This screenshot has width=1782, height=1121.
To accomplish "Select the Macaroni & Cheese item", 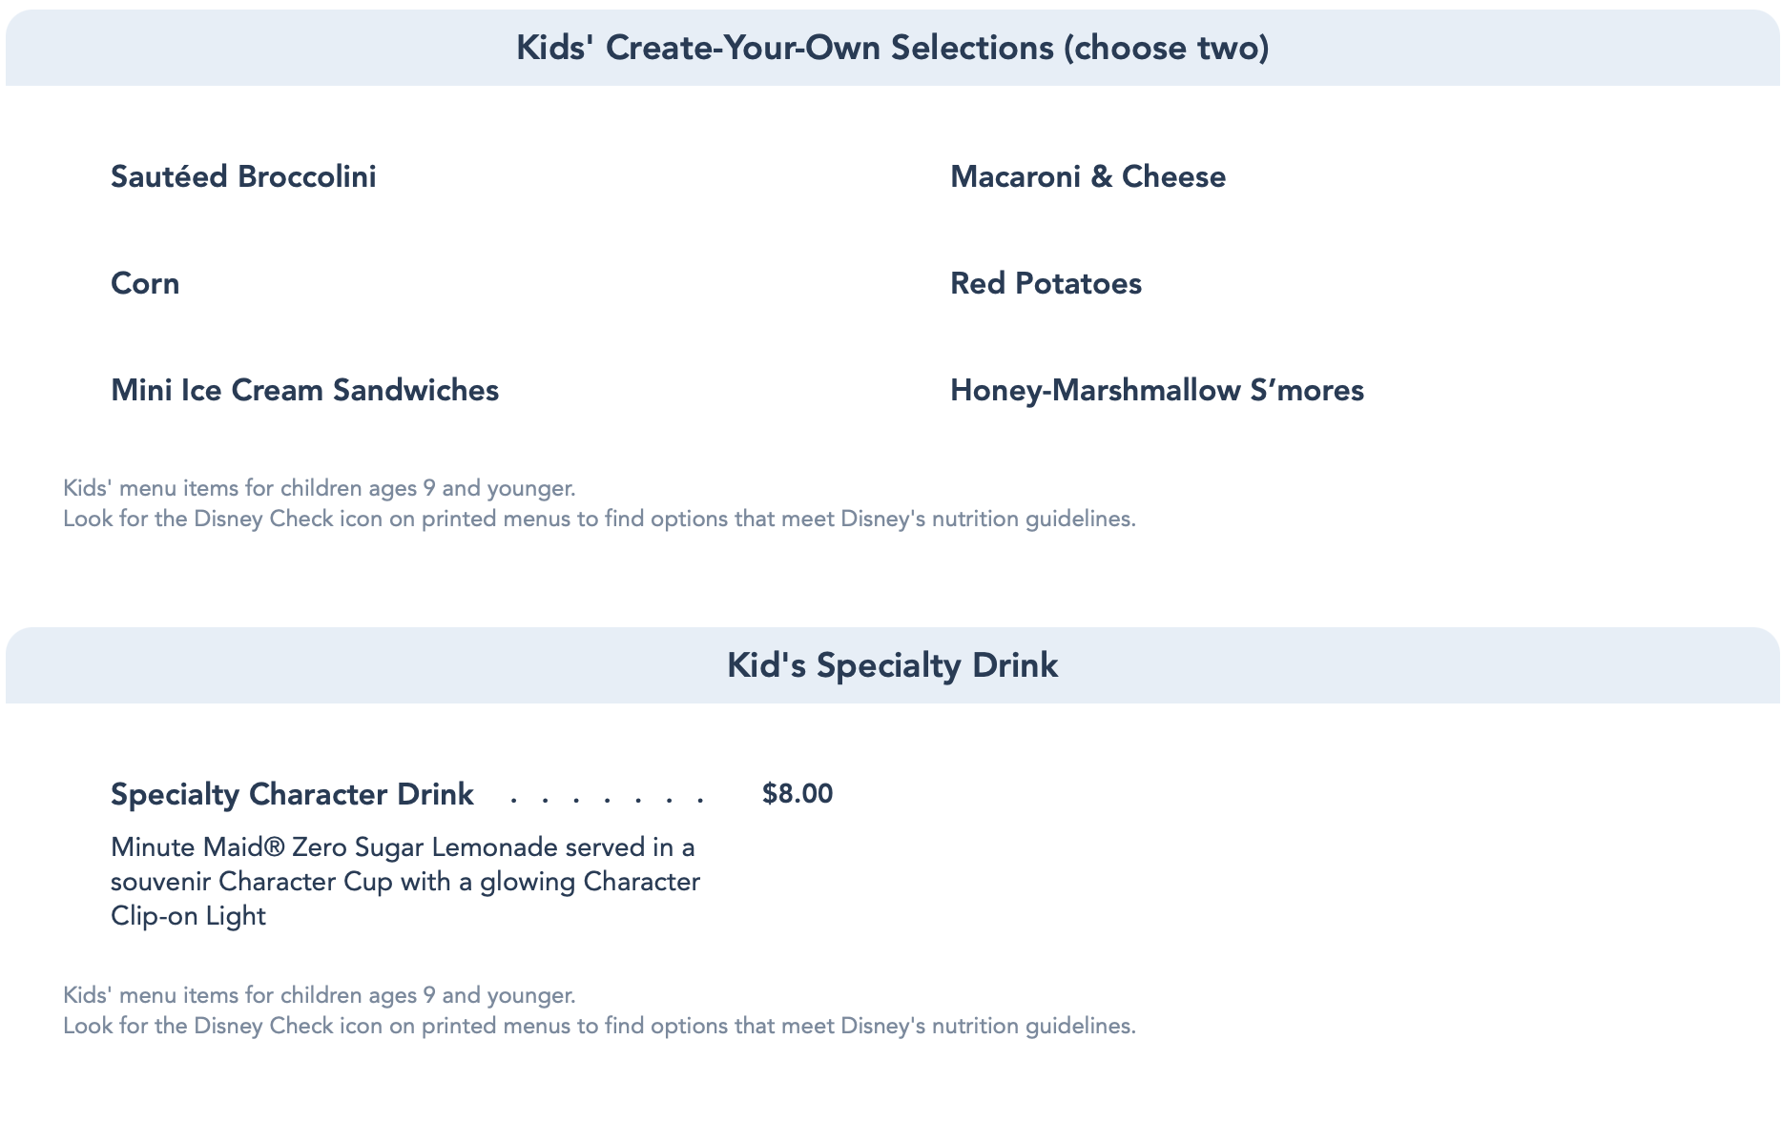I will [x=1088, y=177].
